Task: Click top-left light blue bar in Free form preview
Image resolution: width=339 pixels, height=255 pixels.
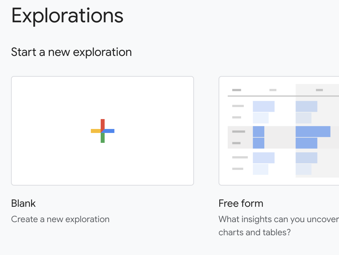Action: (264, 106)
